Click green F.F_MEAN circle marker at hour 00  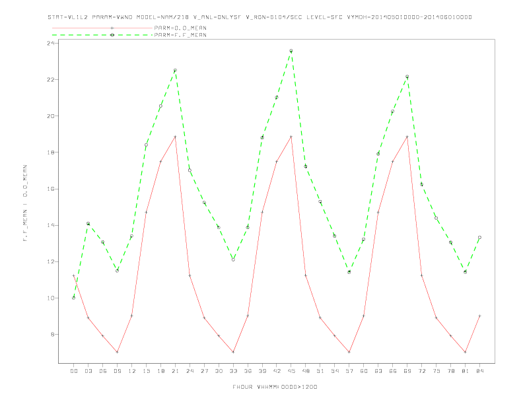coord(74,298)
